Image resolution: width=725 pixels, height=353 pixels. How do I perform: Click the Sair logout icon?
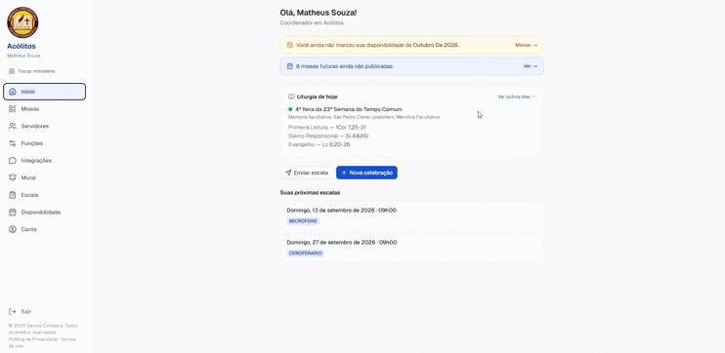(13, 311)
